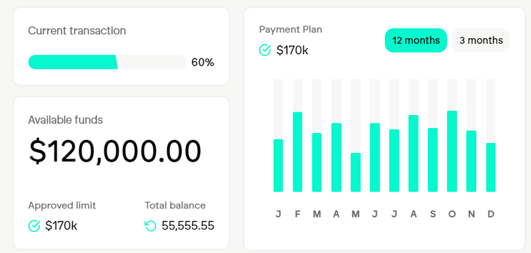Select the 12 months tab
The width and height of the screenshot is (531, 253).
tap(416, 40)
